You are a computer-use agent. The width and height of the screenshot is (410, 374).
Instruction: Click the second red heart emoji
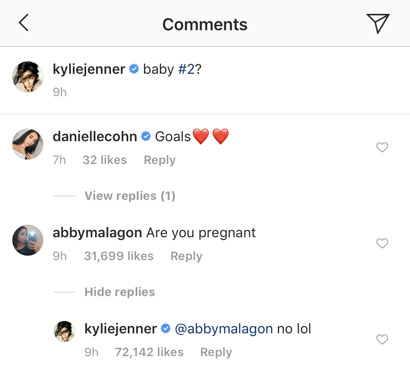221,136
